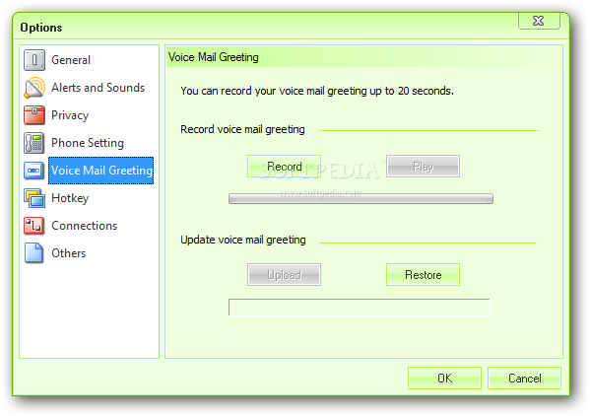Close the Options window
Viewport: 590px width, 416px height.
click(x=539, y=21)
